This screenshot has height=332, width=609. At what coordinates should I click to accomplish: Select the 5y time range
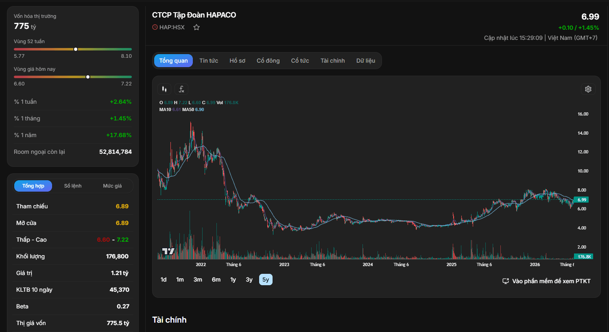[266, 280]
